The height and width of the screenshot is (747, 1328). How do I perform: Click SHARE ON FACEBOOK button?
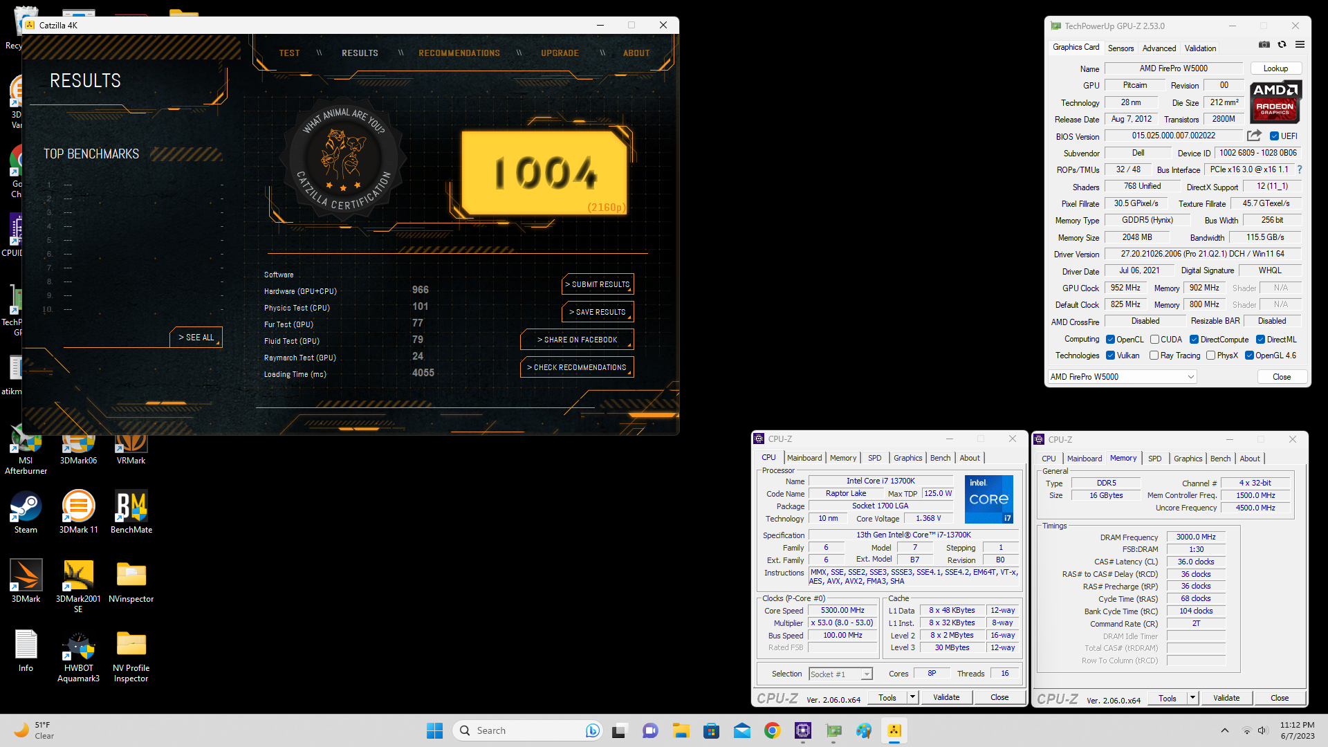point(577,340)
